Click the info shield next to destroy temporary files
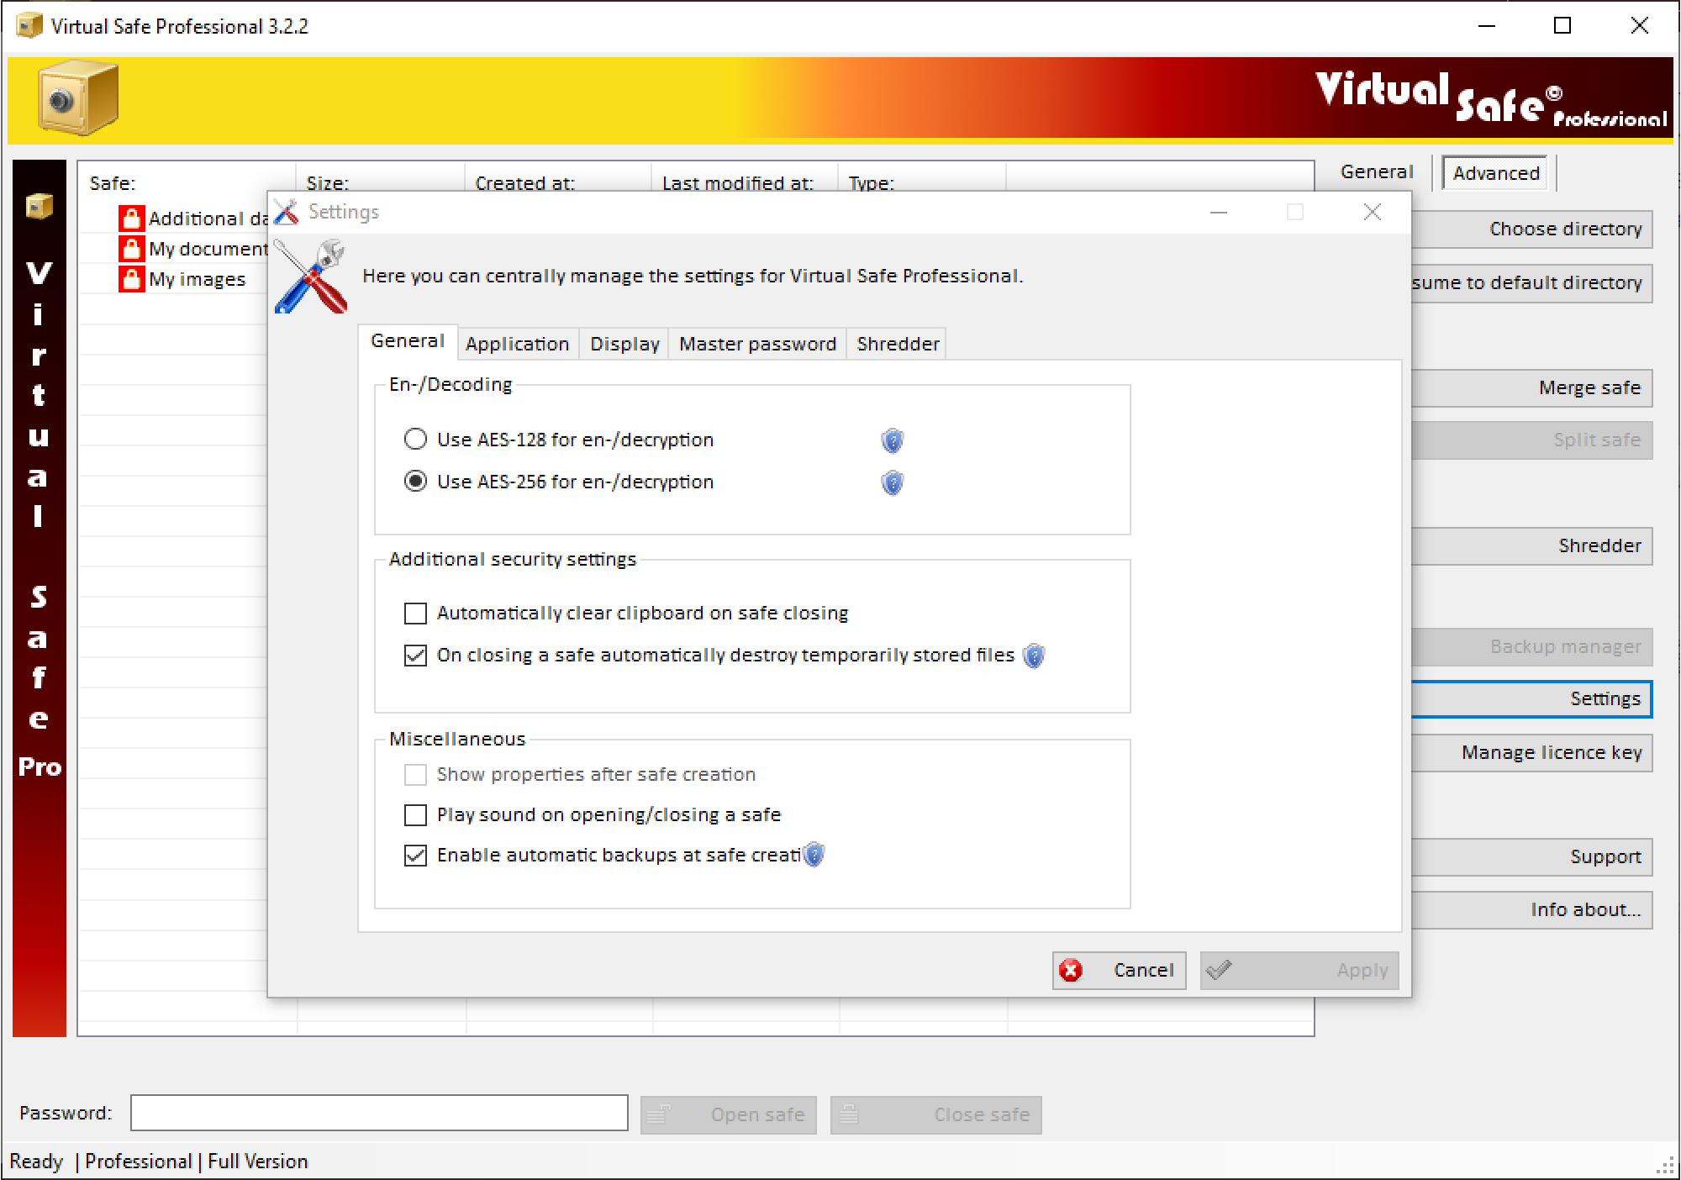The height and width of the screenshot is (1180, 1681). click(1033, 656)
